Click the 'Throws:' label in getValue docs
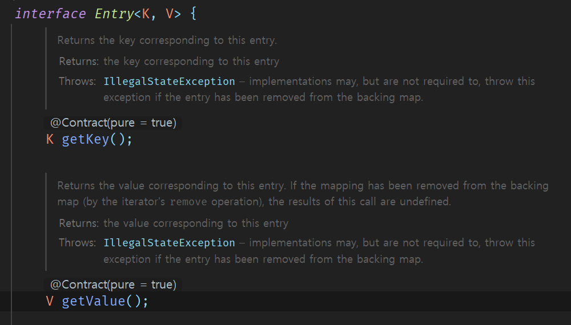Viewport: 571px width, 325px height. click(x=78, y=243)
